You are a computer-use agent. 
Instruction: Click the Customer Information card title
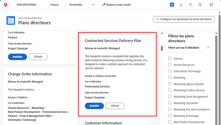(x=103, y=123)
